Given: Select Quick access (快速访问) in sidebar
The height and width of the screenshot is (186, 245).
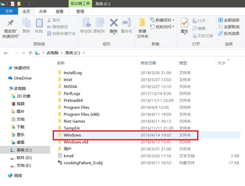Looking at the screenshot, I should pyautogui.click(x=19, y=68).
